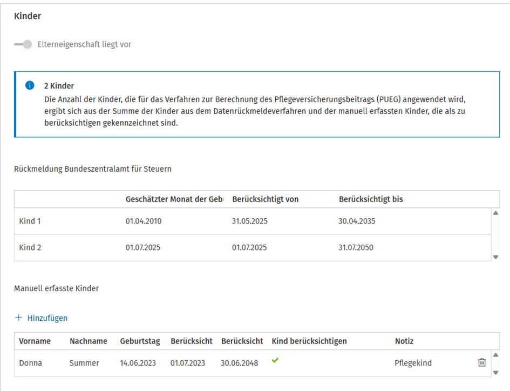Screen dimensions: 510x391
Task: Select date 01.07.2023 in Donna's row
Action: (188, 363)
